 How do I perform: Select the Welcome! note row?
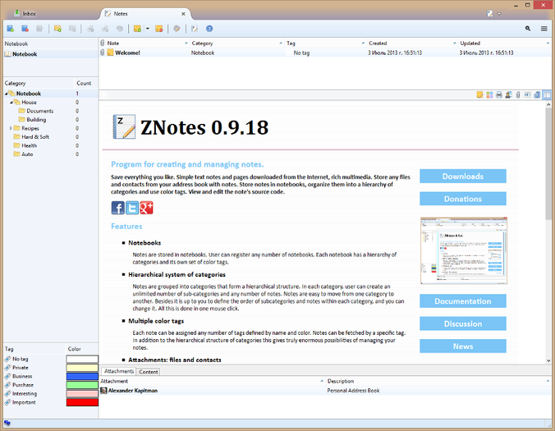(325, 53)
